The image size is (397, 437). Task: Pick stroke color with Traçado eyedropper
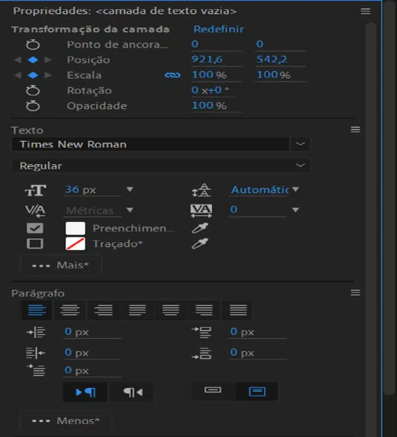(x=199, y=244)
